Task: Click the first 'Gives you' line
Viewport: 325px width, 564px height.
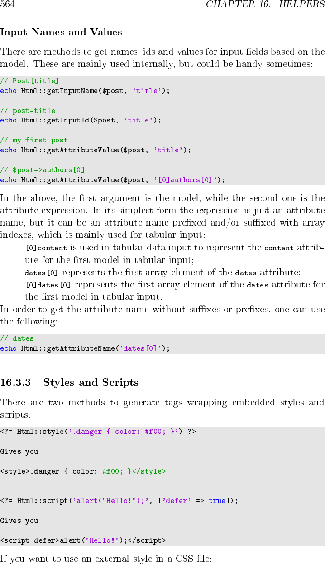Action: pyautogui.click(x=19, y=451)
